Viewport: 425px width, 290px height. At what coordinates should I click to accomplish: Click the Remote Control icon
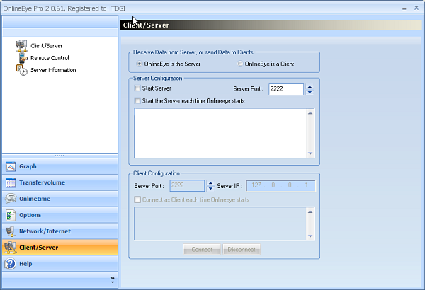pos(23,58)
